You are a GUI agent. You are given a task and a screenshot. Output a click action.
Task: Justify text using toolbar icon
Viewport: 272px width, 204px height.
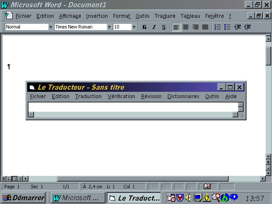click(x=205, y=27)
